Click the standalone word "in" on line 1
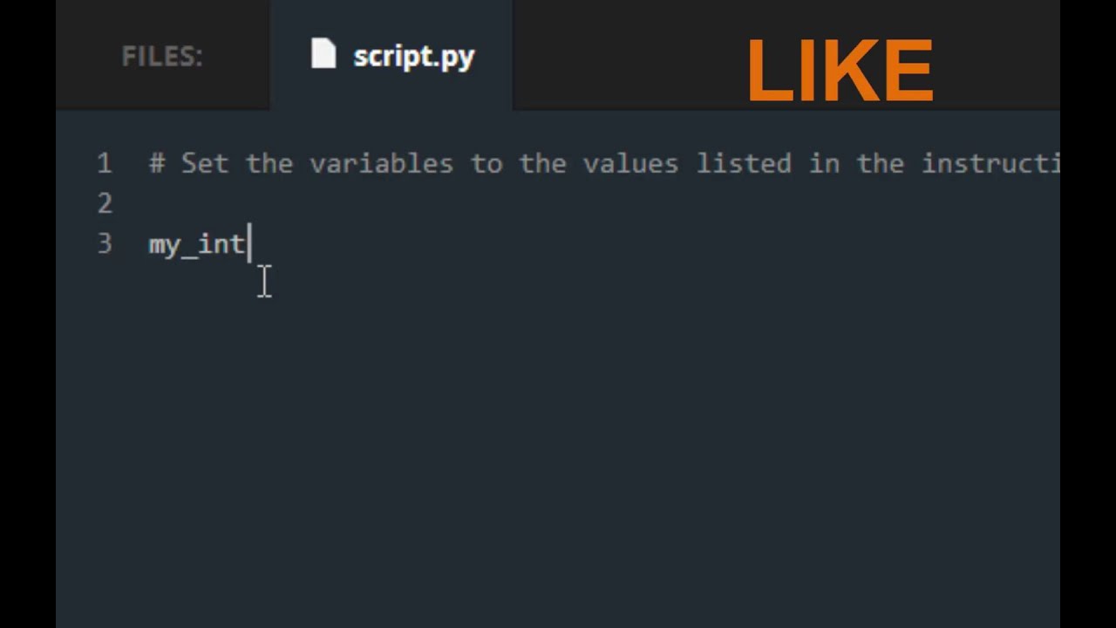This screenshot has width=1116, height=628. 824,163
